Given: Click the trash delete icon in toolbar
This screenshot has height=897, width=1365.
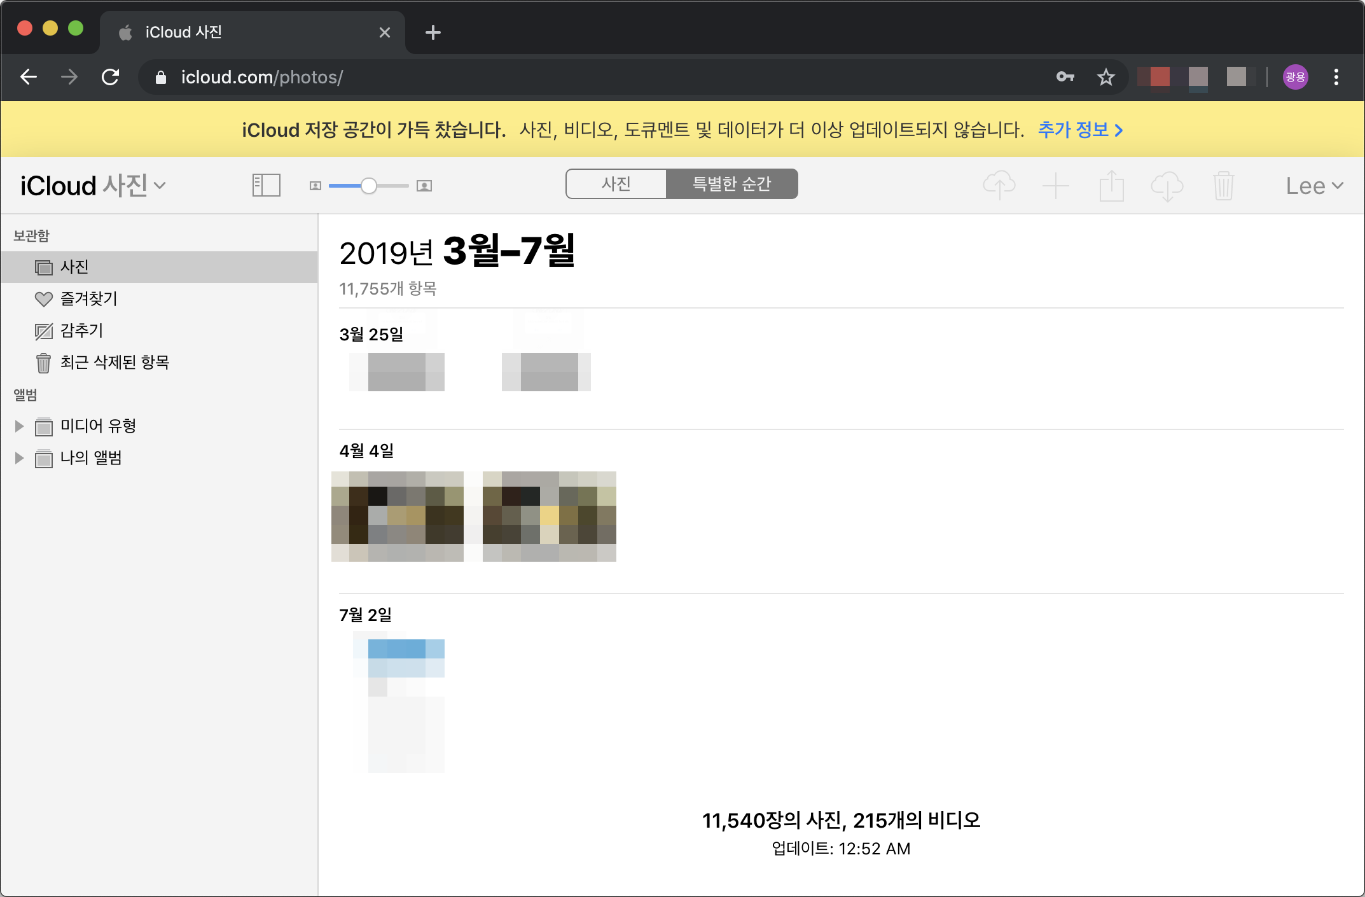Looking at the screenshot, I should click(1223, 186).
